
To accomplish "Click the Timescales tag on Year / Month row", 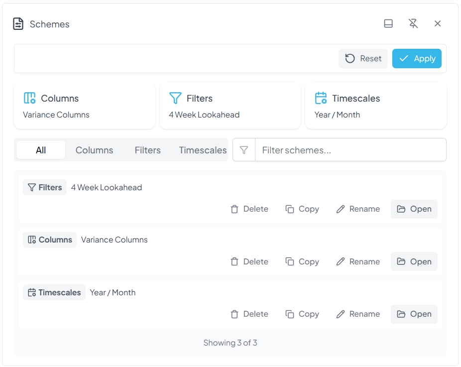I will point(54,292).
